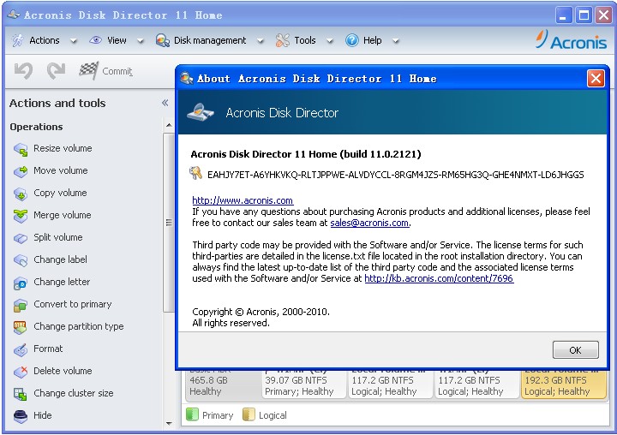Click the Undo arrow icon

tap(24, 71)
